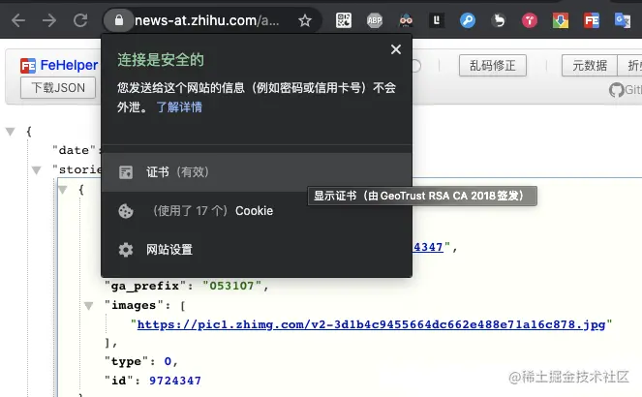
Task: Select the type value 0
Action: point(168,361)
